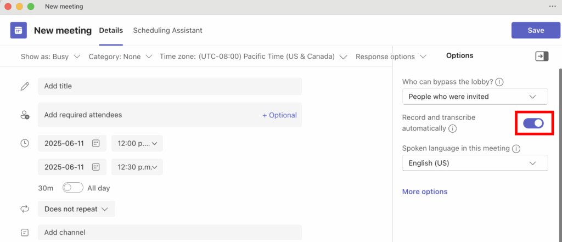This screenshot has height=242, width=562.
Task: Open the end date calendar picker icon
Action: [95, 167]
